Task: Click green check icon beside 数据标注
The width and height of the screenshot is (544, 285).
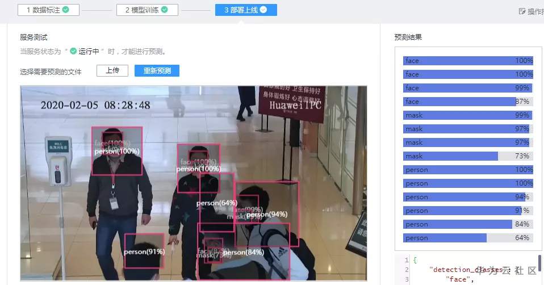Action: (x=65, y=10)
